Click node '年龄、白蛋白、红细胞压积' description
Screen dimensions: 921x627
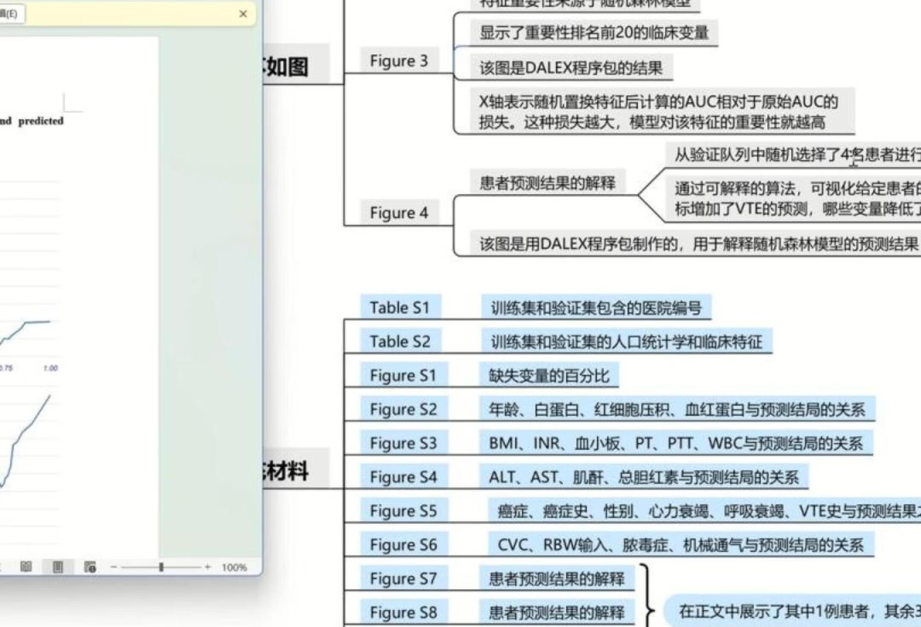(x=677, y=409)
